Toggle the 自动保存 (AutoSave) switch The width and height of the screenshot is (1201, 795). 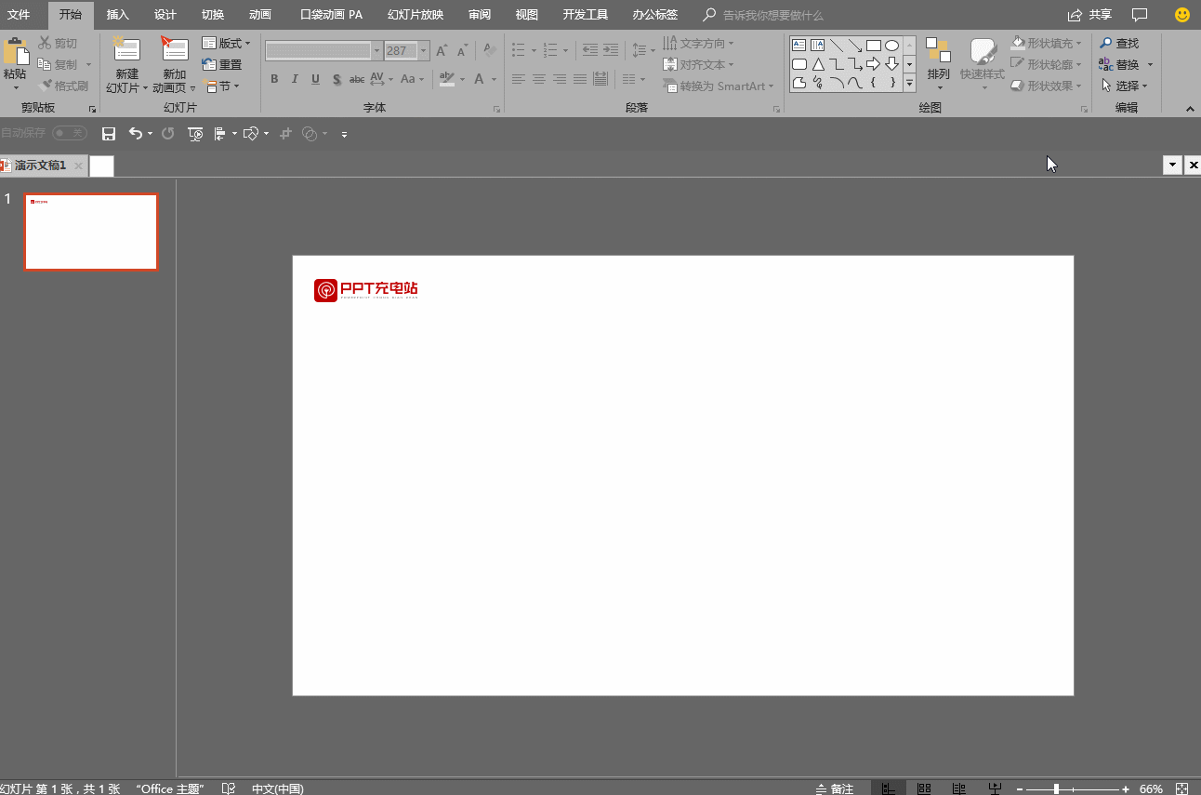pyautogui.click(x=70, y=134)
